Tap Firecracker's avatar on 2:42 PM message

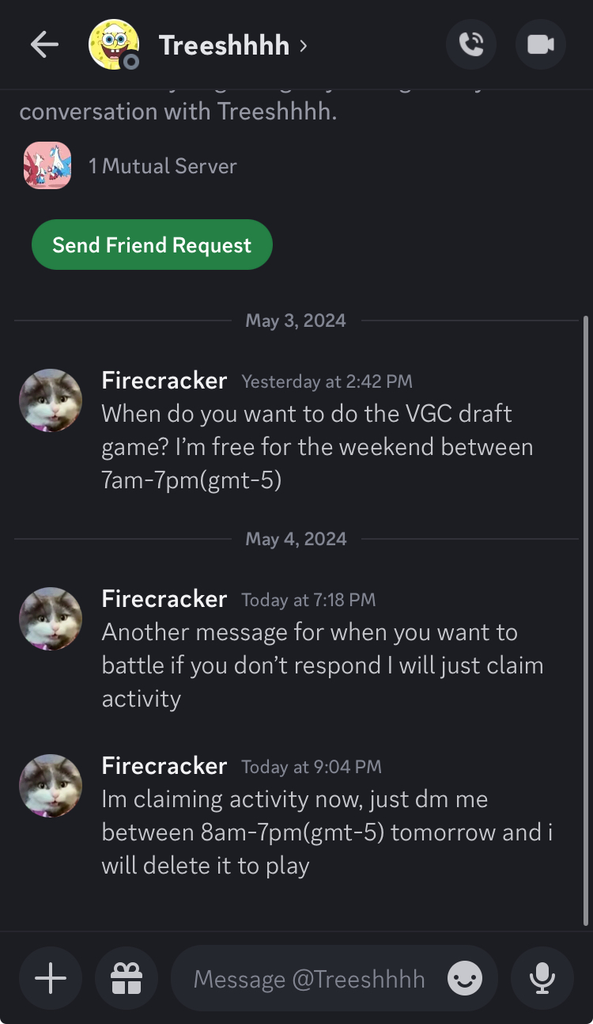[51, 400]
